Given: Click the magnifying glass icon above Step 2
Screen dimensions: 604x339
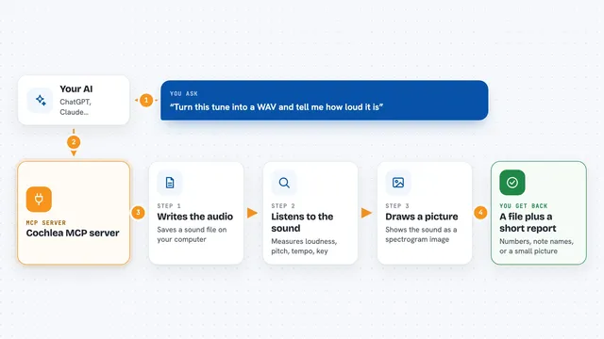Looking at the screenshot, I should tap(284, 183).
